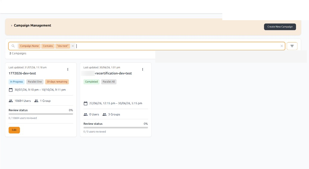Edit the 1772026-dev-test campaign
Viewport: 309px width, 169px height.
click(14, 130)
